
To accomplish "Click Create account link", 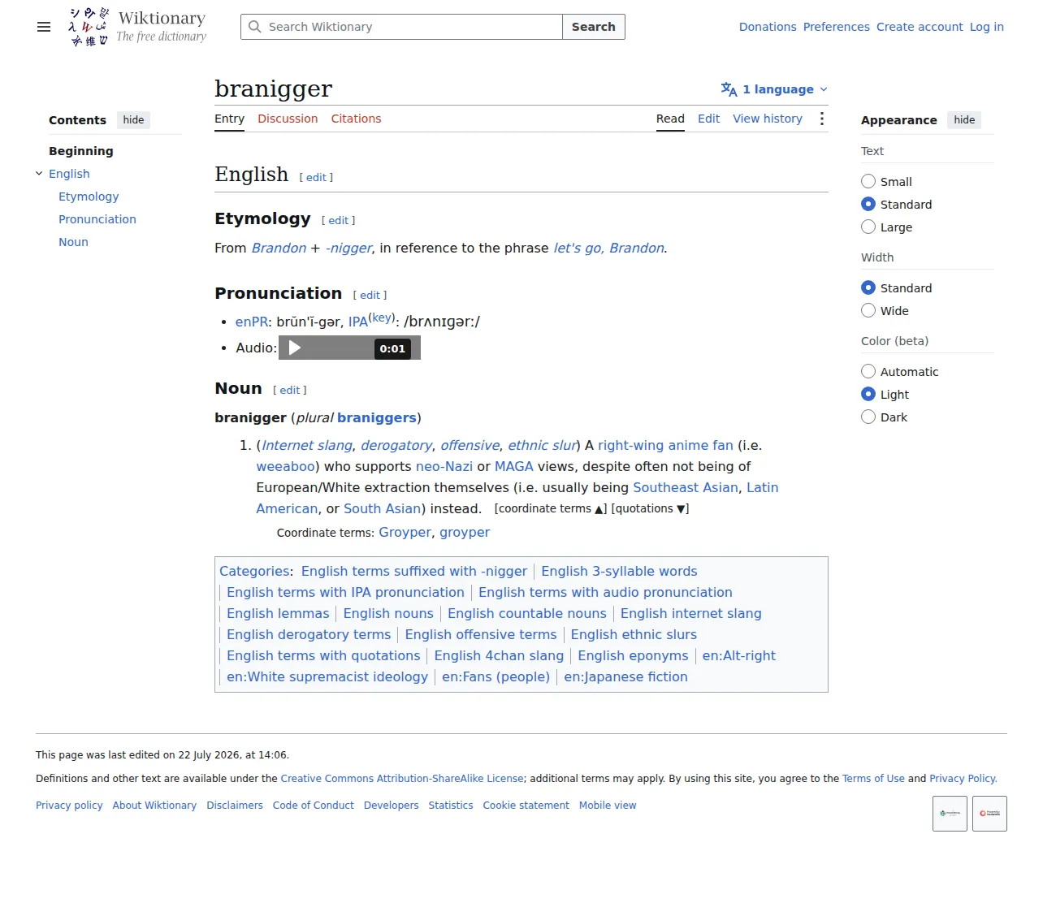I will point(920,27).
